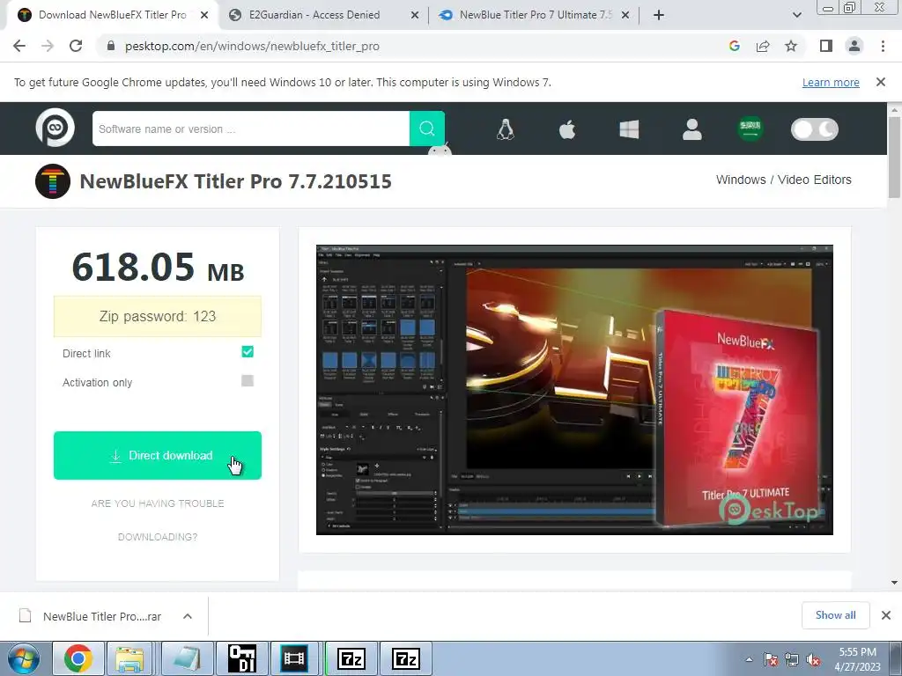The image size is (902, 676).
Task: Open the action center flag tray icon
Action: pyautogui.click(x=770, y=660)
